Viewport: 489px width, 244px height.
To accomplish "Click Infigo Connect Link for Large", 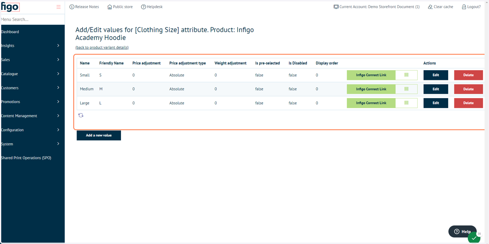I will [x=371, y=103].
